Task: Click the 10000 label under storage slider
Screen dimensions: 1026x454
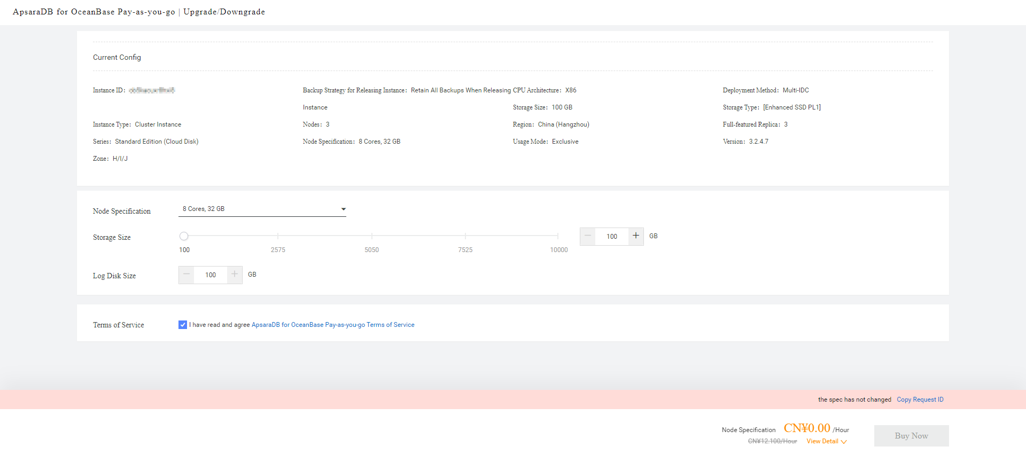Action: (559, 250)
